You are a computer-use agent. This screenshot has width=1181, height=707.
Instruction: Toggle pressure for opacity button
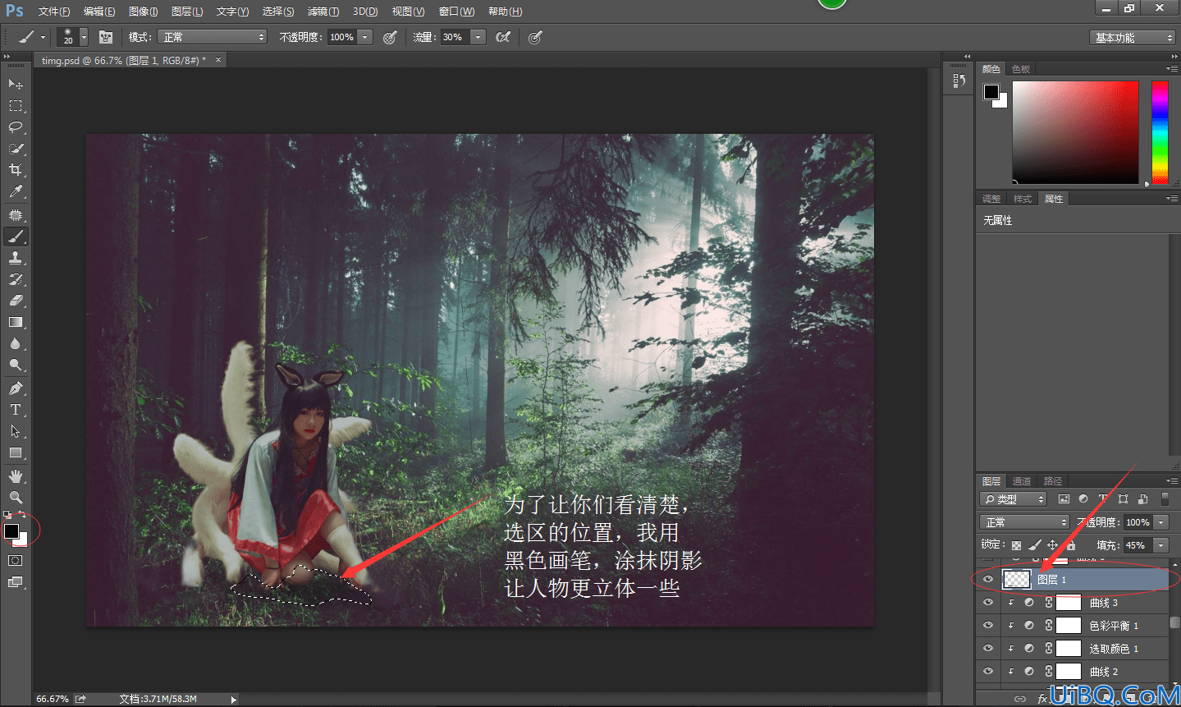click(390, 37)
